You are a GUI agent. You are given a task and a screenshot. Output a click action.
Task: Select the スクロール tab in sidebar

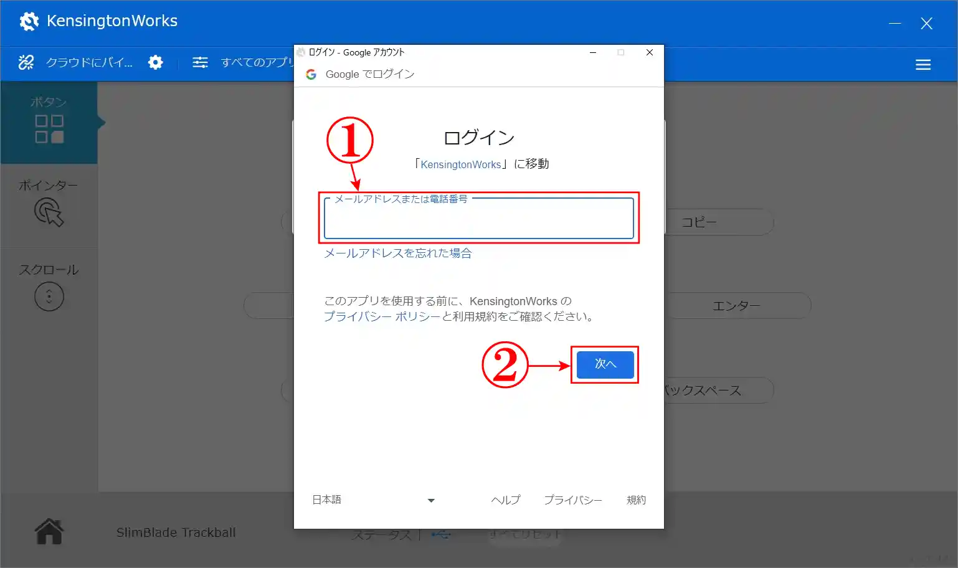click(x=49, y=289)
